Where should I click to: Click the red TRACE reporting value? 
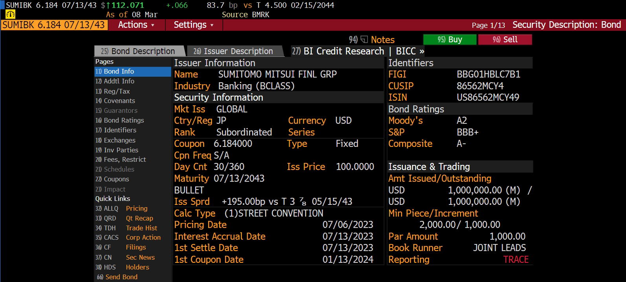pos(516,260)
